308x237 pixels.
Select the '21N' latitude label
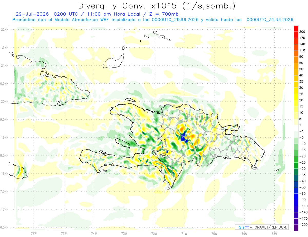pyautogui.click(x=4, y=65)
